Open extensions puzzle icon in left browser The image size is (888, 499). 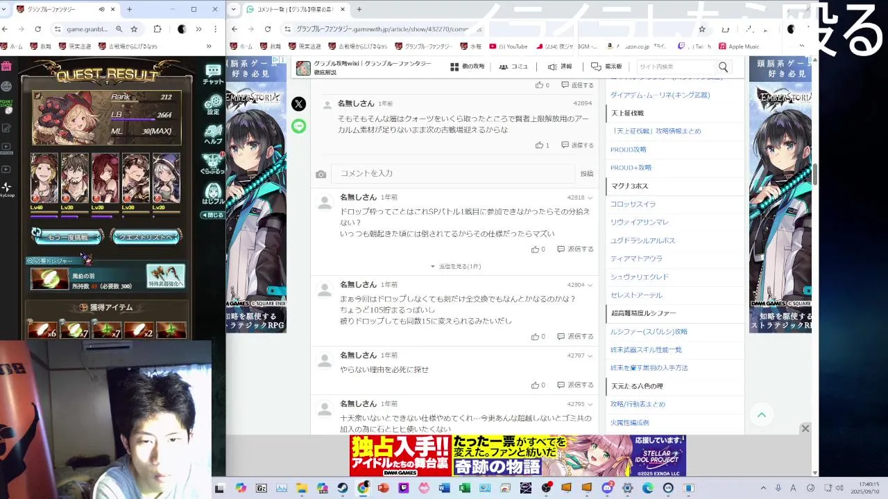(157, 29)
